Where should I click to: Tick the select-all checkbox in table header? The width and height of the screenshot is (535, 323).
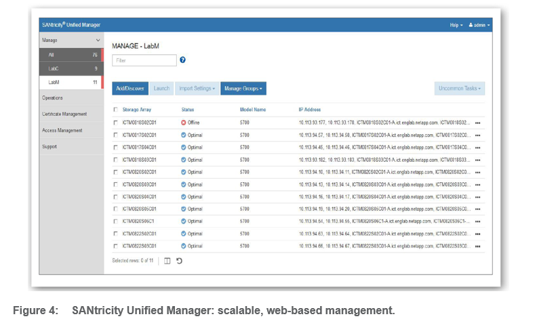(x=116, y=110)
